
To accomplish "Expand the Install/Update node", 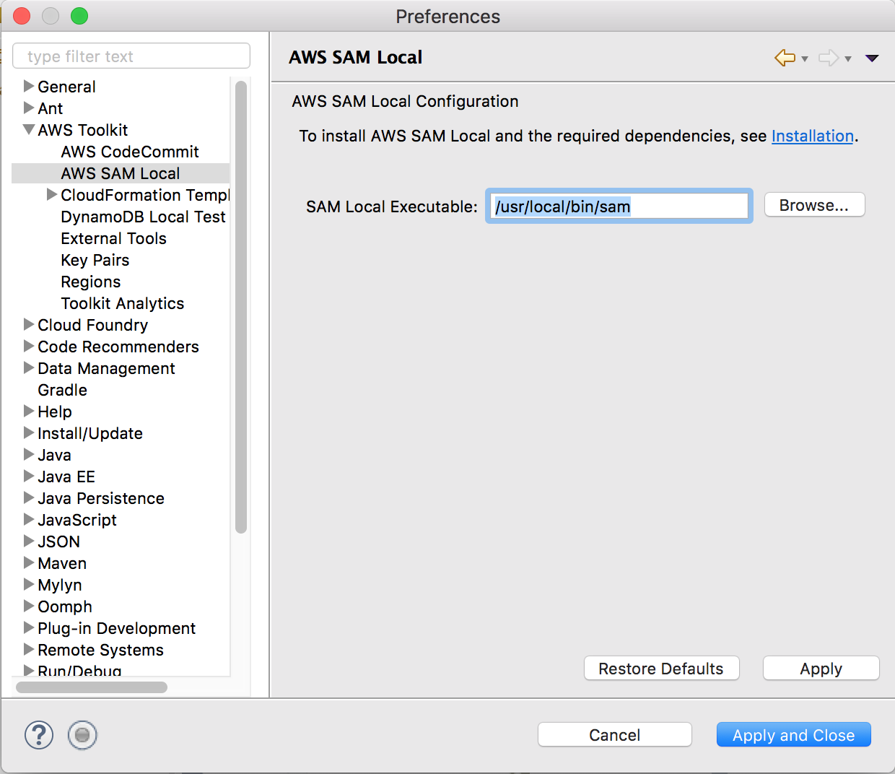I will click(x=29, y=432).
